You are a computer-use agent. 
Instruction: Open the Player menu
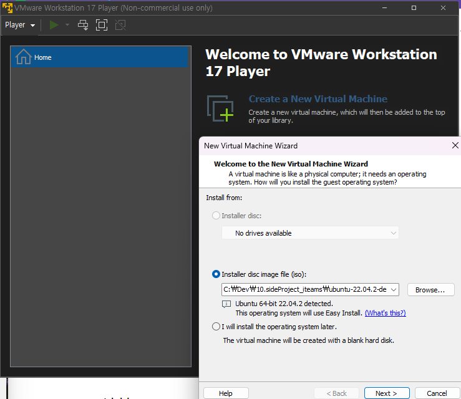coord(20,25)
